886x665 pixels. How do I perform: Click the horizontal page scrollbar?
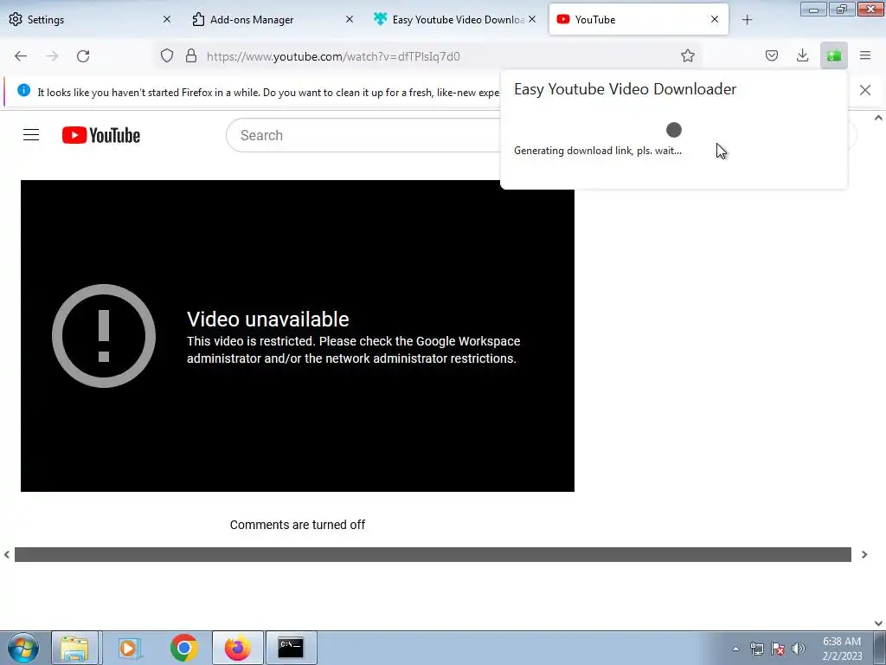click(433, 555)
